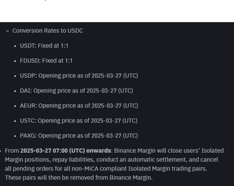234x186 pixels.
Task: Click the square bullet next to FDUSD
Action: [15, 61]
